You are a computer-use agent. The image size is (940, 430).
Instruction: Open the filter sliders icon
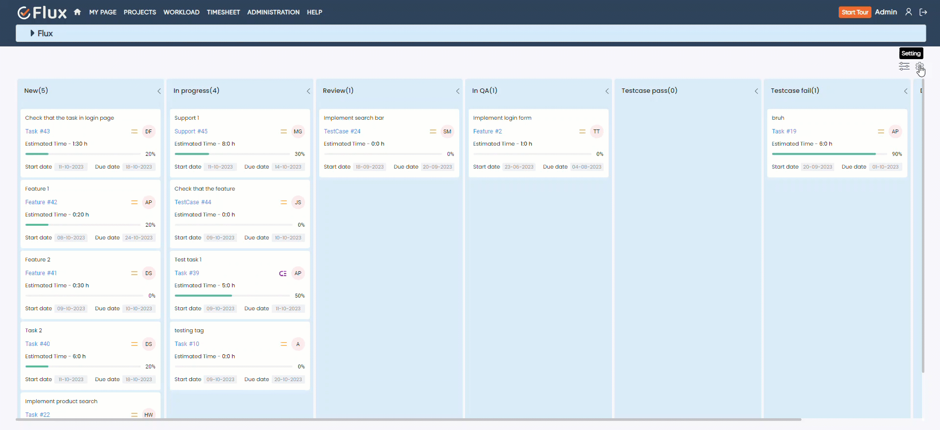coord(904,66)
